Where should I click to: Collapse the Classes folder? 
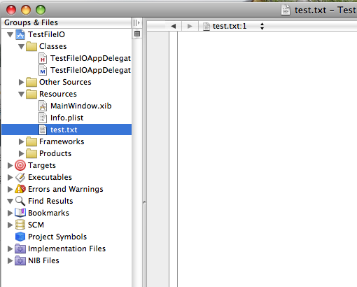pyautogui.click(x=21, y=47)
